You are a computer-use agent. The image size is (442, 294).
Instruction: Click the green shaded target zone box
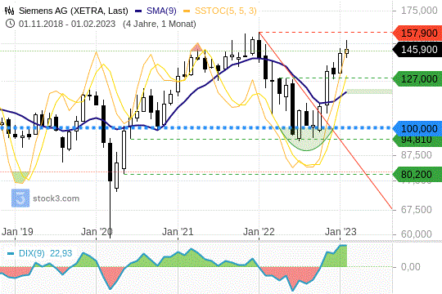(369, 91)
